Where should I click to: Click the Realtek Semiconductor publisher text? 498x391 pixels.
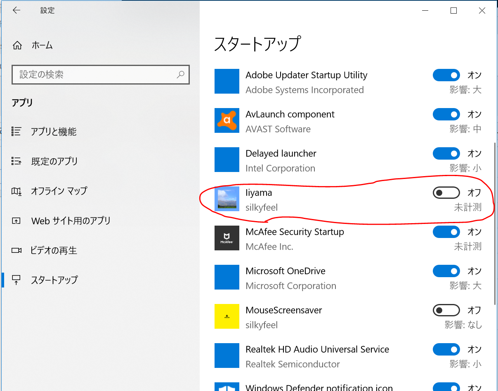293,364
